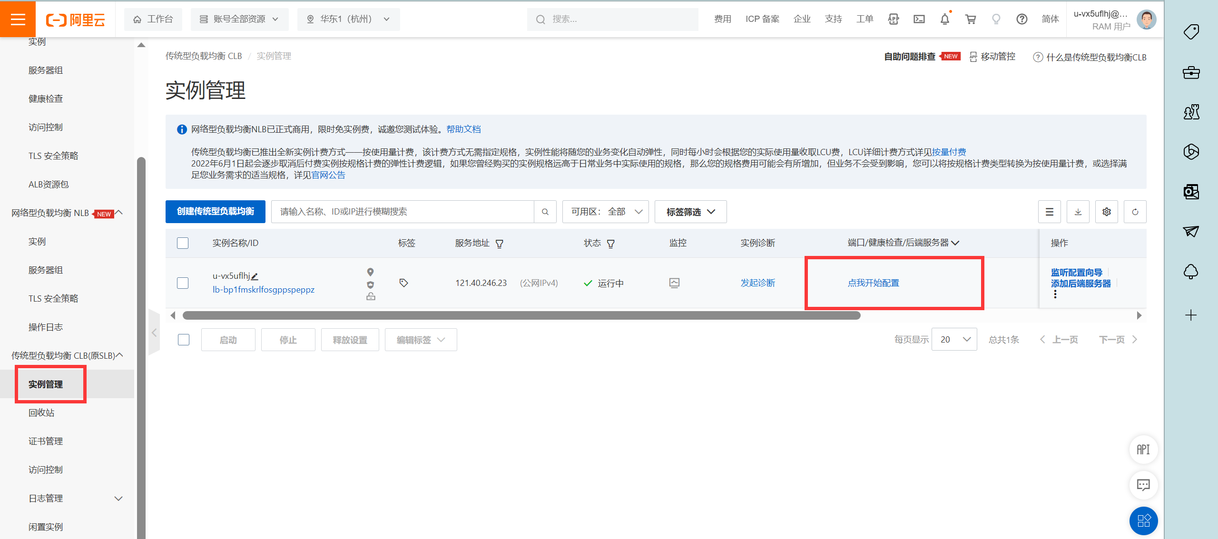Open the chat feedback floating button
The image size is (1218, 539).
click(x=1143, y=485)
